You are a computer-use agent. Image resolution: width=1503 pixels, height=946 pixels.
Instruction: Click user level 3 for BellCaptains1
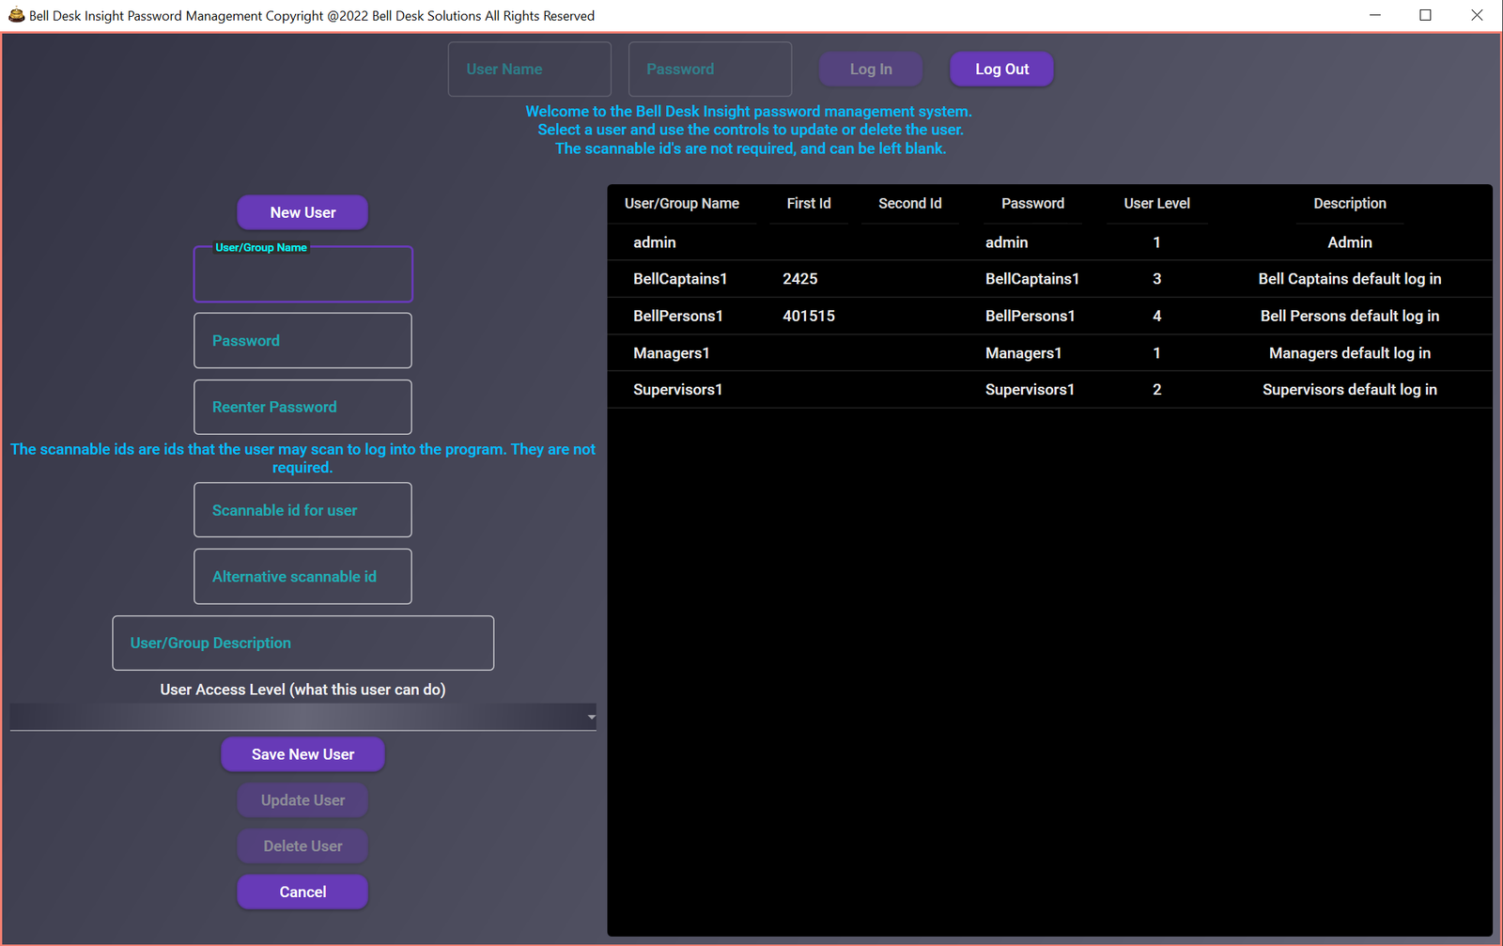tap(1156, 279)
